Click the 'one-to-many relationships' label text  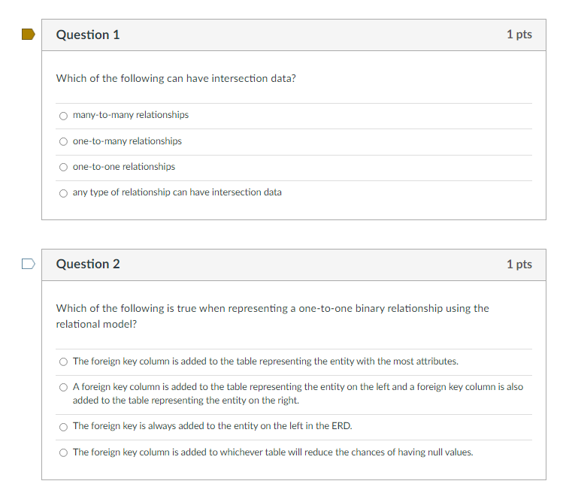(128, 141)
